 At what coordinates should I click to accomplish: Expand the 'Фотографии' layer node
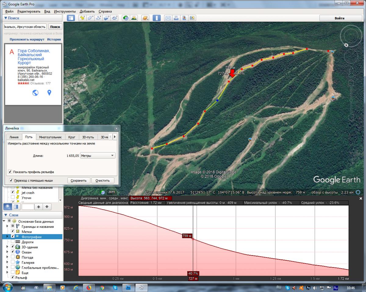8,237
